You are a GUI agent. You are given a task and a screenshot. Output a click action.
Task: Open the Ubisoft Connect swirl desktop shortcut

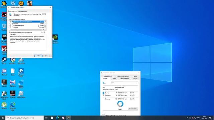13,60
